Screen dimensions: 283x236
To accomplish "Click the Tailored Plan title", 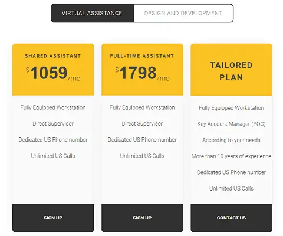I will [231, 71].
